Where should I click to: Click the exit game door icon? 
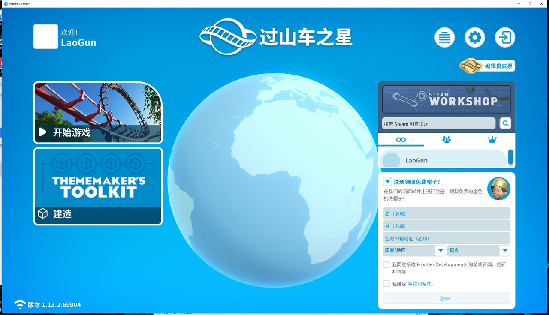pyautogui.click(x=505, y=38)
